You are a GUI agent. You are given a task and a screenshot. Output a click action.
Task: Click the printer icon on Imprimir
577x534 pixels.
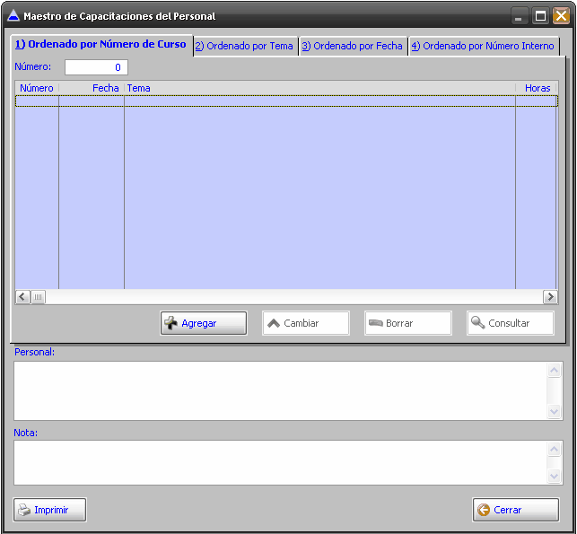[24, 510]
